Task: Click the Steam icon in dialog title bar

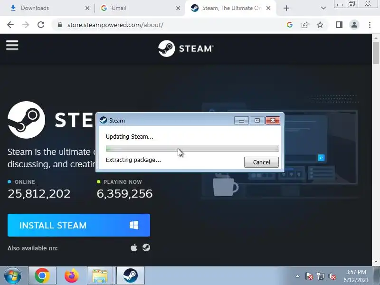Action: [x=103, y=120]
